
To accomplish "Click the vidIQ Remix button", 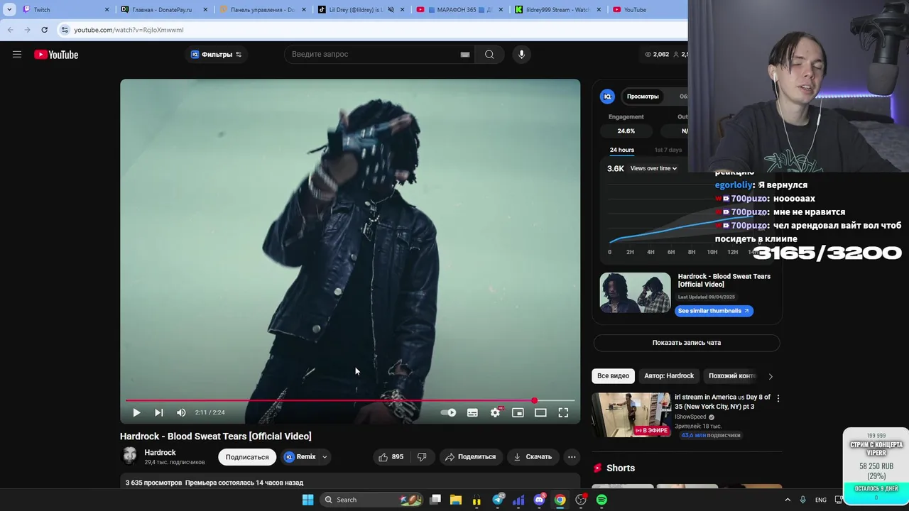I will [300, 457].
